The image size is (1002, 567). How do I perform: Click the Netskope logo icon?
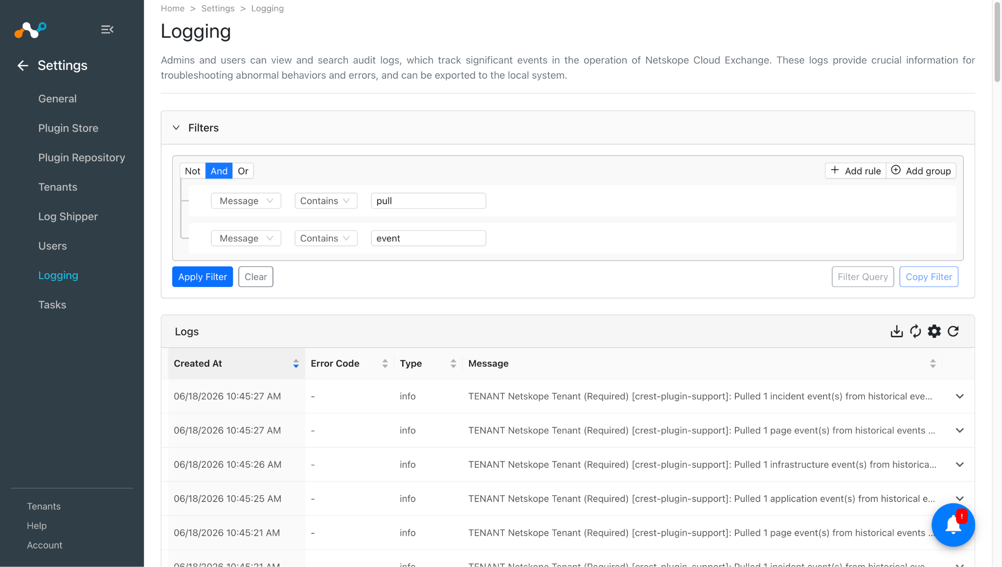[x=30, y=30]
